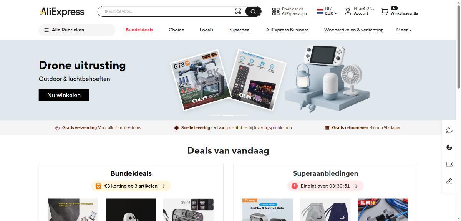461x221 pixels.
Task: Click the puzzle piece icon in right sidebar
Action: (x=449, y=130)
